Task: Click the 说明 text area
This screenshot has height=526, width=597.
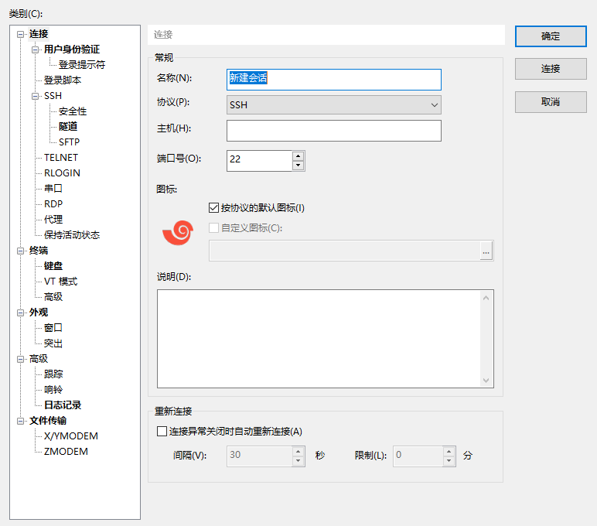Action: (x=319, y=339)
